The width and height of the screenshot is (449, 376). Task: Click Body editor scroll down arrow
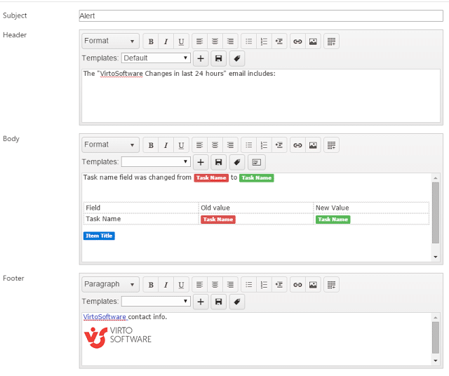click(x=436, y=257)
